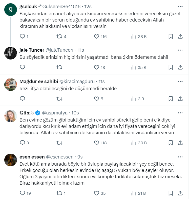Open esen essen's profile name link
The image size is (189, 199).
tap(32, 157)
